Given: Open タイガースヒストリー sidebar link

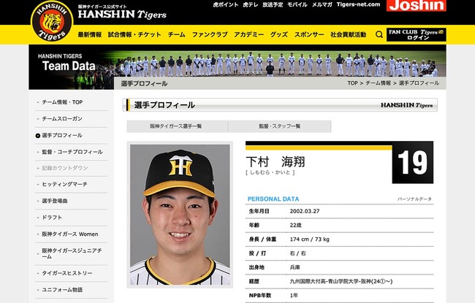Looking at the screenshot, I should (x=67, y=273).
